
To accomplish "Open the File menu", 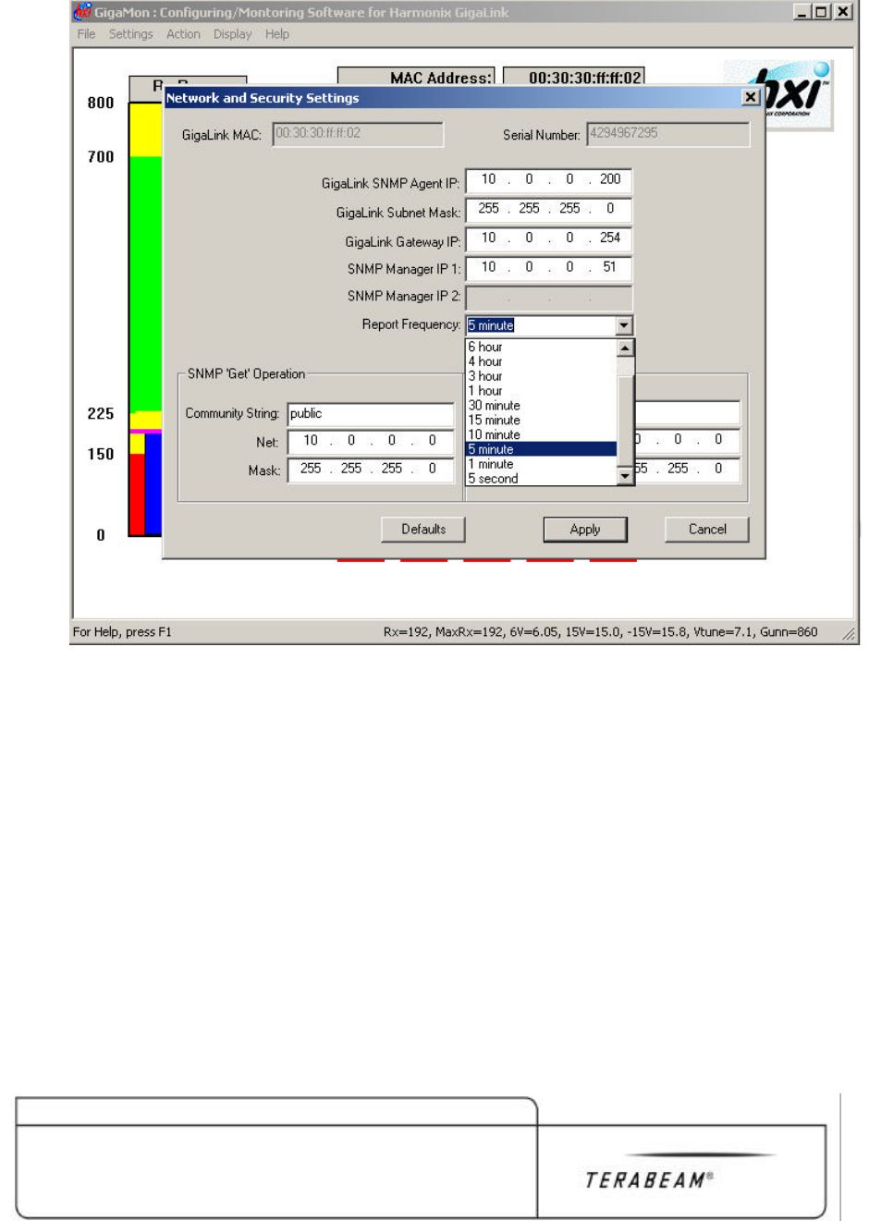I will point(86,34).
